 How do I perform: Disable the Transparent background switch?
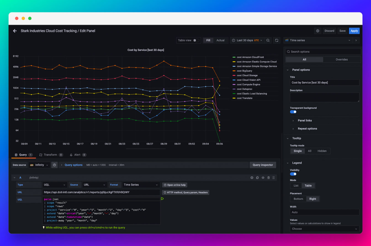coord(293,112)
